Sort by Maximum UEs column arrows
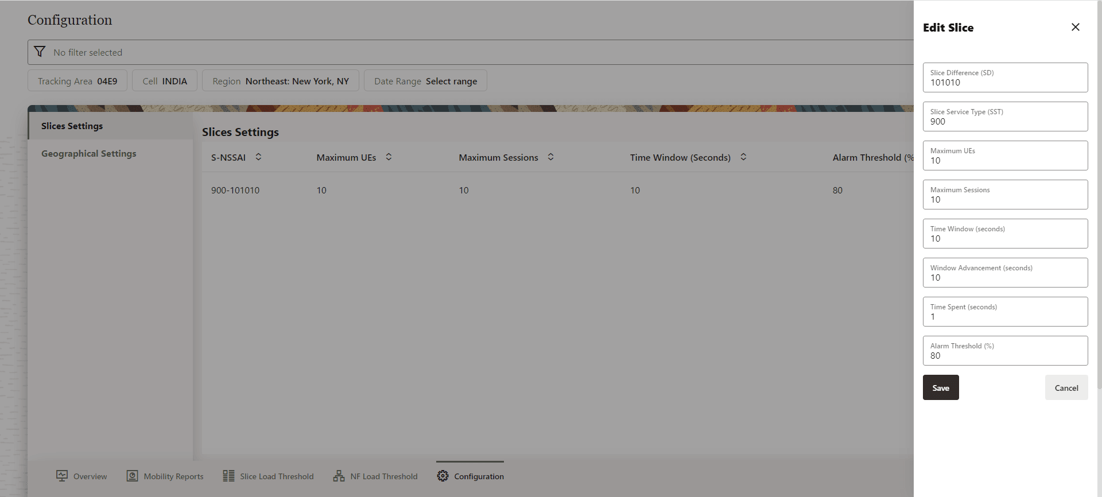1102x497 pixels. pyautogui.click(x=389, y=157)
